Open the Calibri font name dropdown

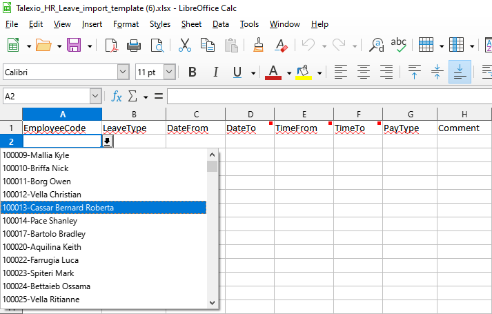[x=124, y=72]
